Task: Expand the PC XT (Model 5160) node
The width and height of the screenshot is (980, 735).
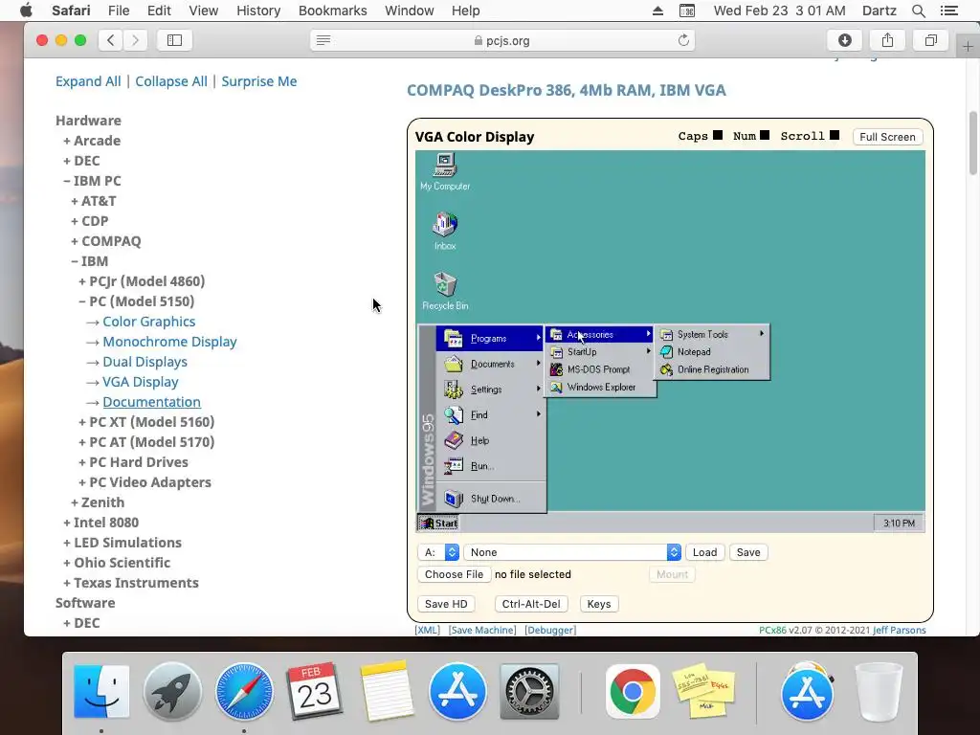Action: tap(146, 422)
